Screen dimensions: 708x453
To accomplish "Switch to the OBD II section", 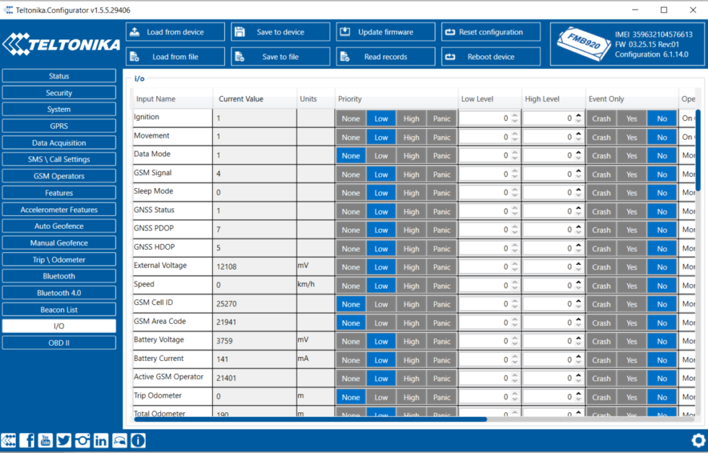I will [59, 342].
